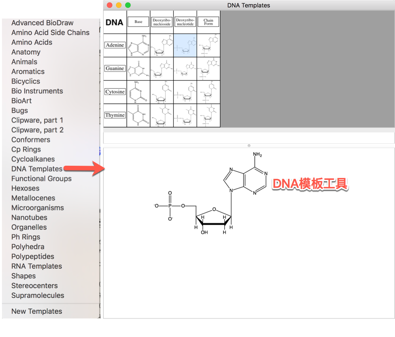Open Metallocenes templates
The width and height of the screenshot is (395, 337).
(x=33, y=198)
